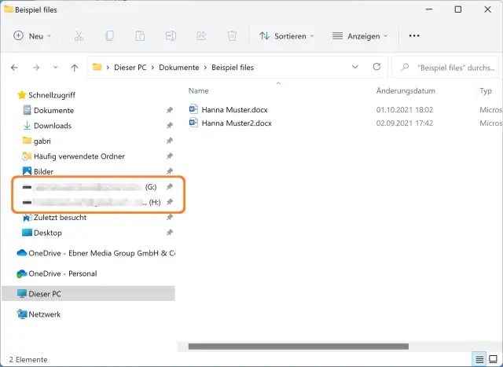
Task: Open the three-dots more options menu
Action: coord(415,36)
